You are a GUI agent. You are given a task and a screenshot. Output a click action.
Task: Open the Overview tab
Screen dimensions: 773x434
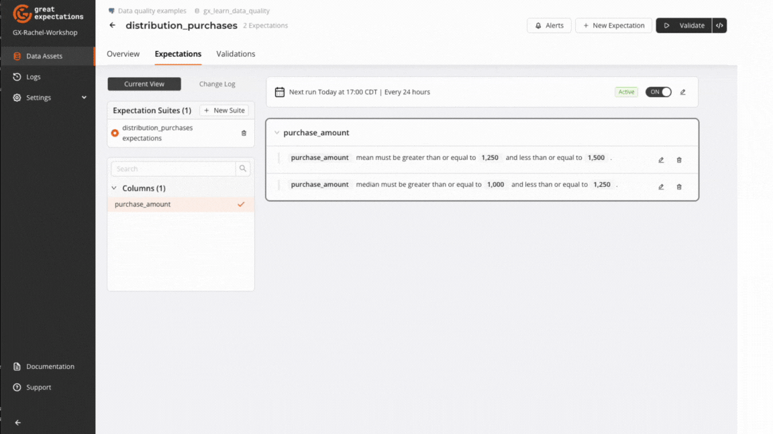click(123, 54)
